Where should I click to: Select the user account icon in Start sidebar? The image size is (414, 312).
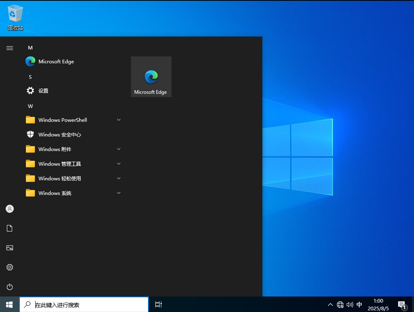click(9, 208)
